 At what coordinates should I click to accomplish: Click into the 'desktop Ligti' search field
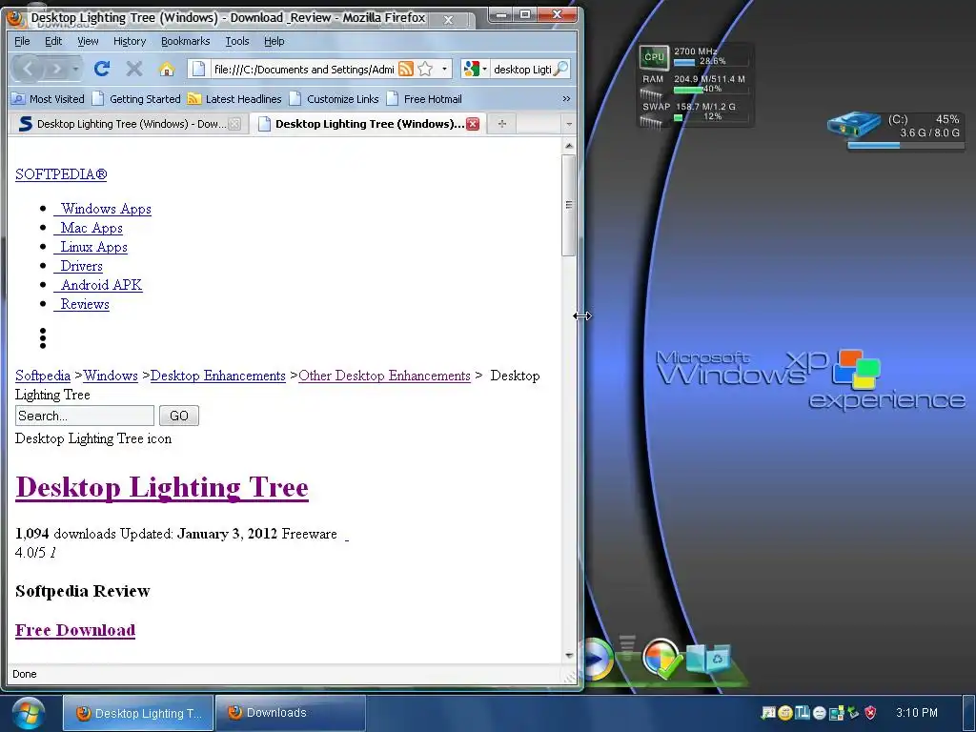[x=521, y=69]
